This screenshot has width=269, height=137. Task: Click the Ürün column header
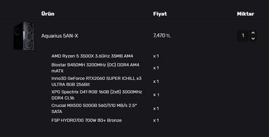click(48, 14)
